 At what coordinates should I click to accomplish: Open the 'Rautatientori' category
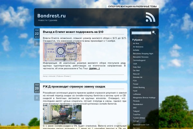coord(138,104)
